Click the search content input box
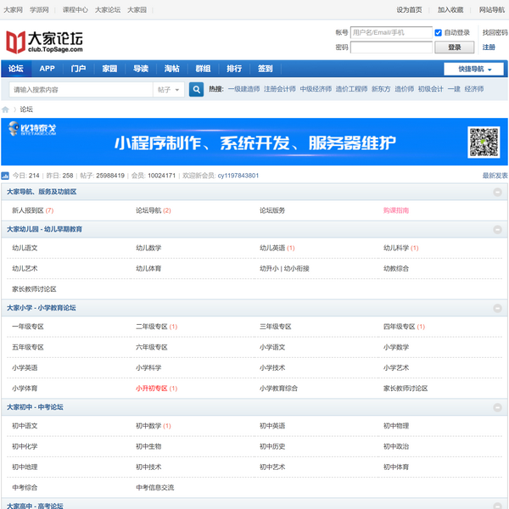This screenshot has height=509, width=509. point(81,89)
